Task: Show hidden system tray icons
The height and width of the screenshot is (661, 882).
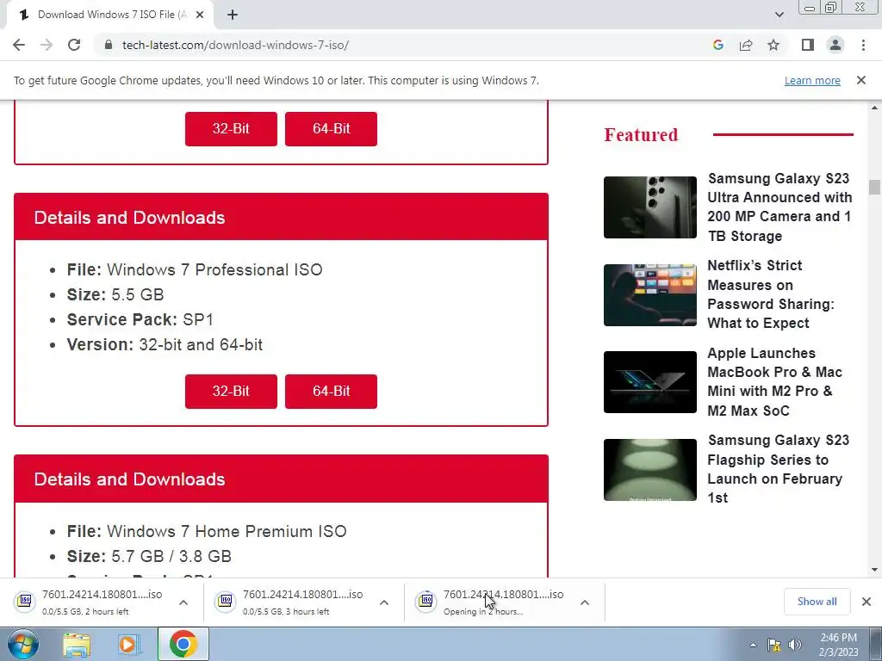Action: (753, 646)
